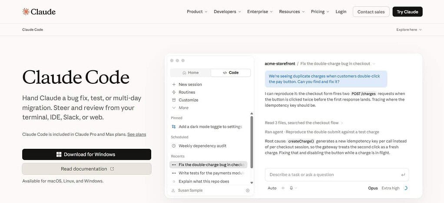444x203 pixels.
Task: Click the Download for Windows button
Action: pos(86,154)
